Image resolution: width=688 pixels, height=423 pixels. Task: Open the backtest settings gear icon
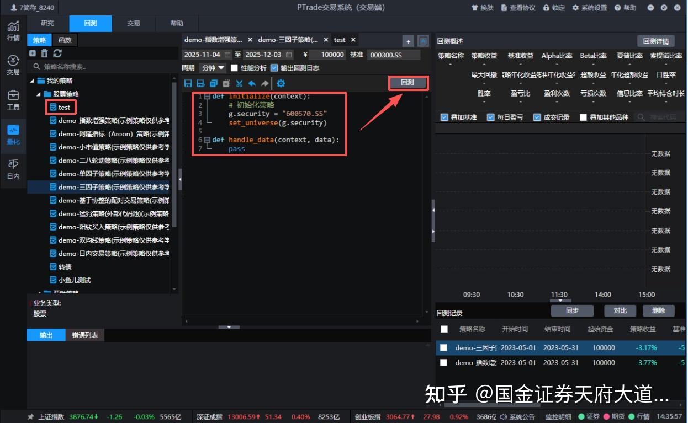click(281, 83)
